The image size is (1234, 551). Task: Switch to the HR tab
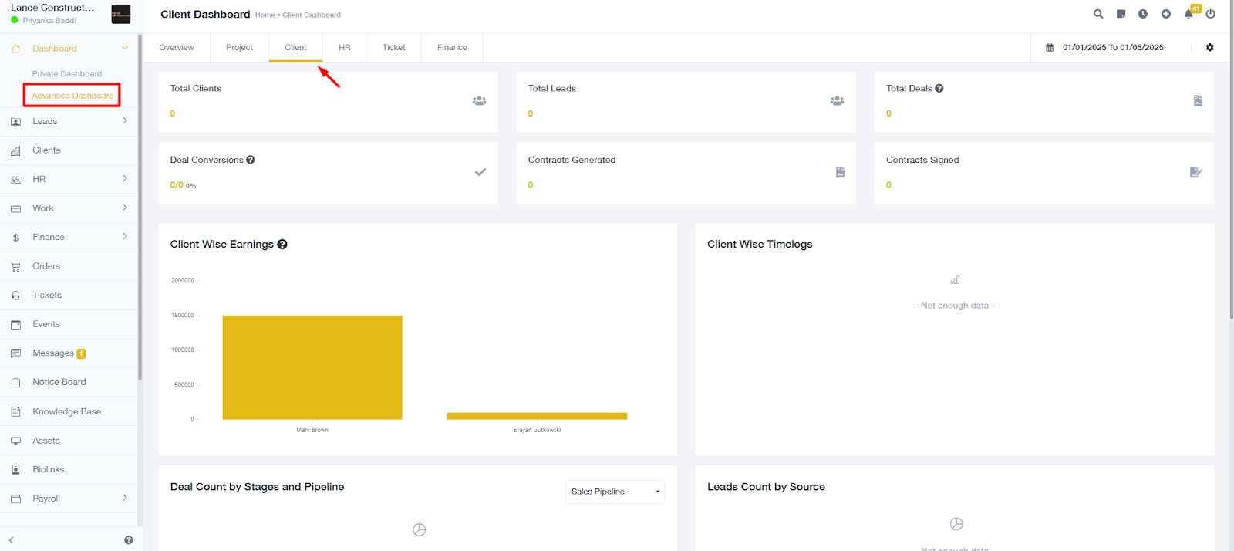click(345, 48)
